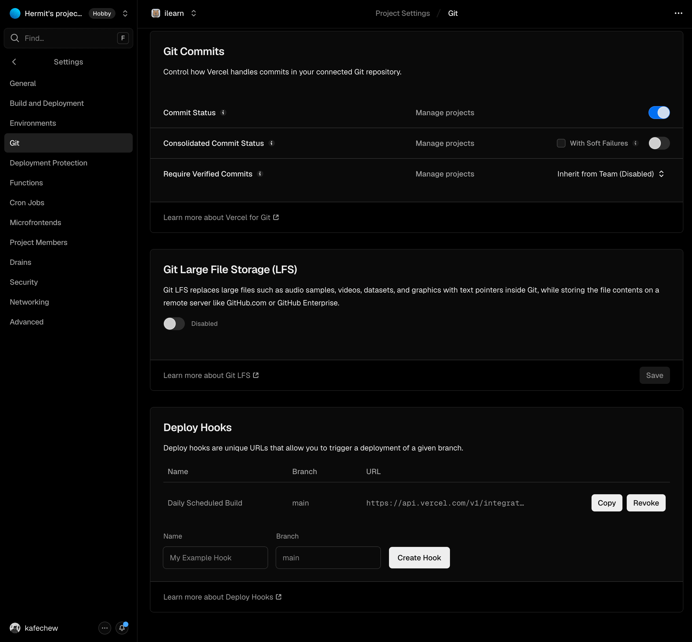Open the notifications bell icon
692x642 pixels.
coord(122,628)
